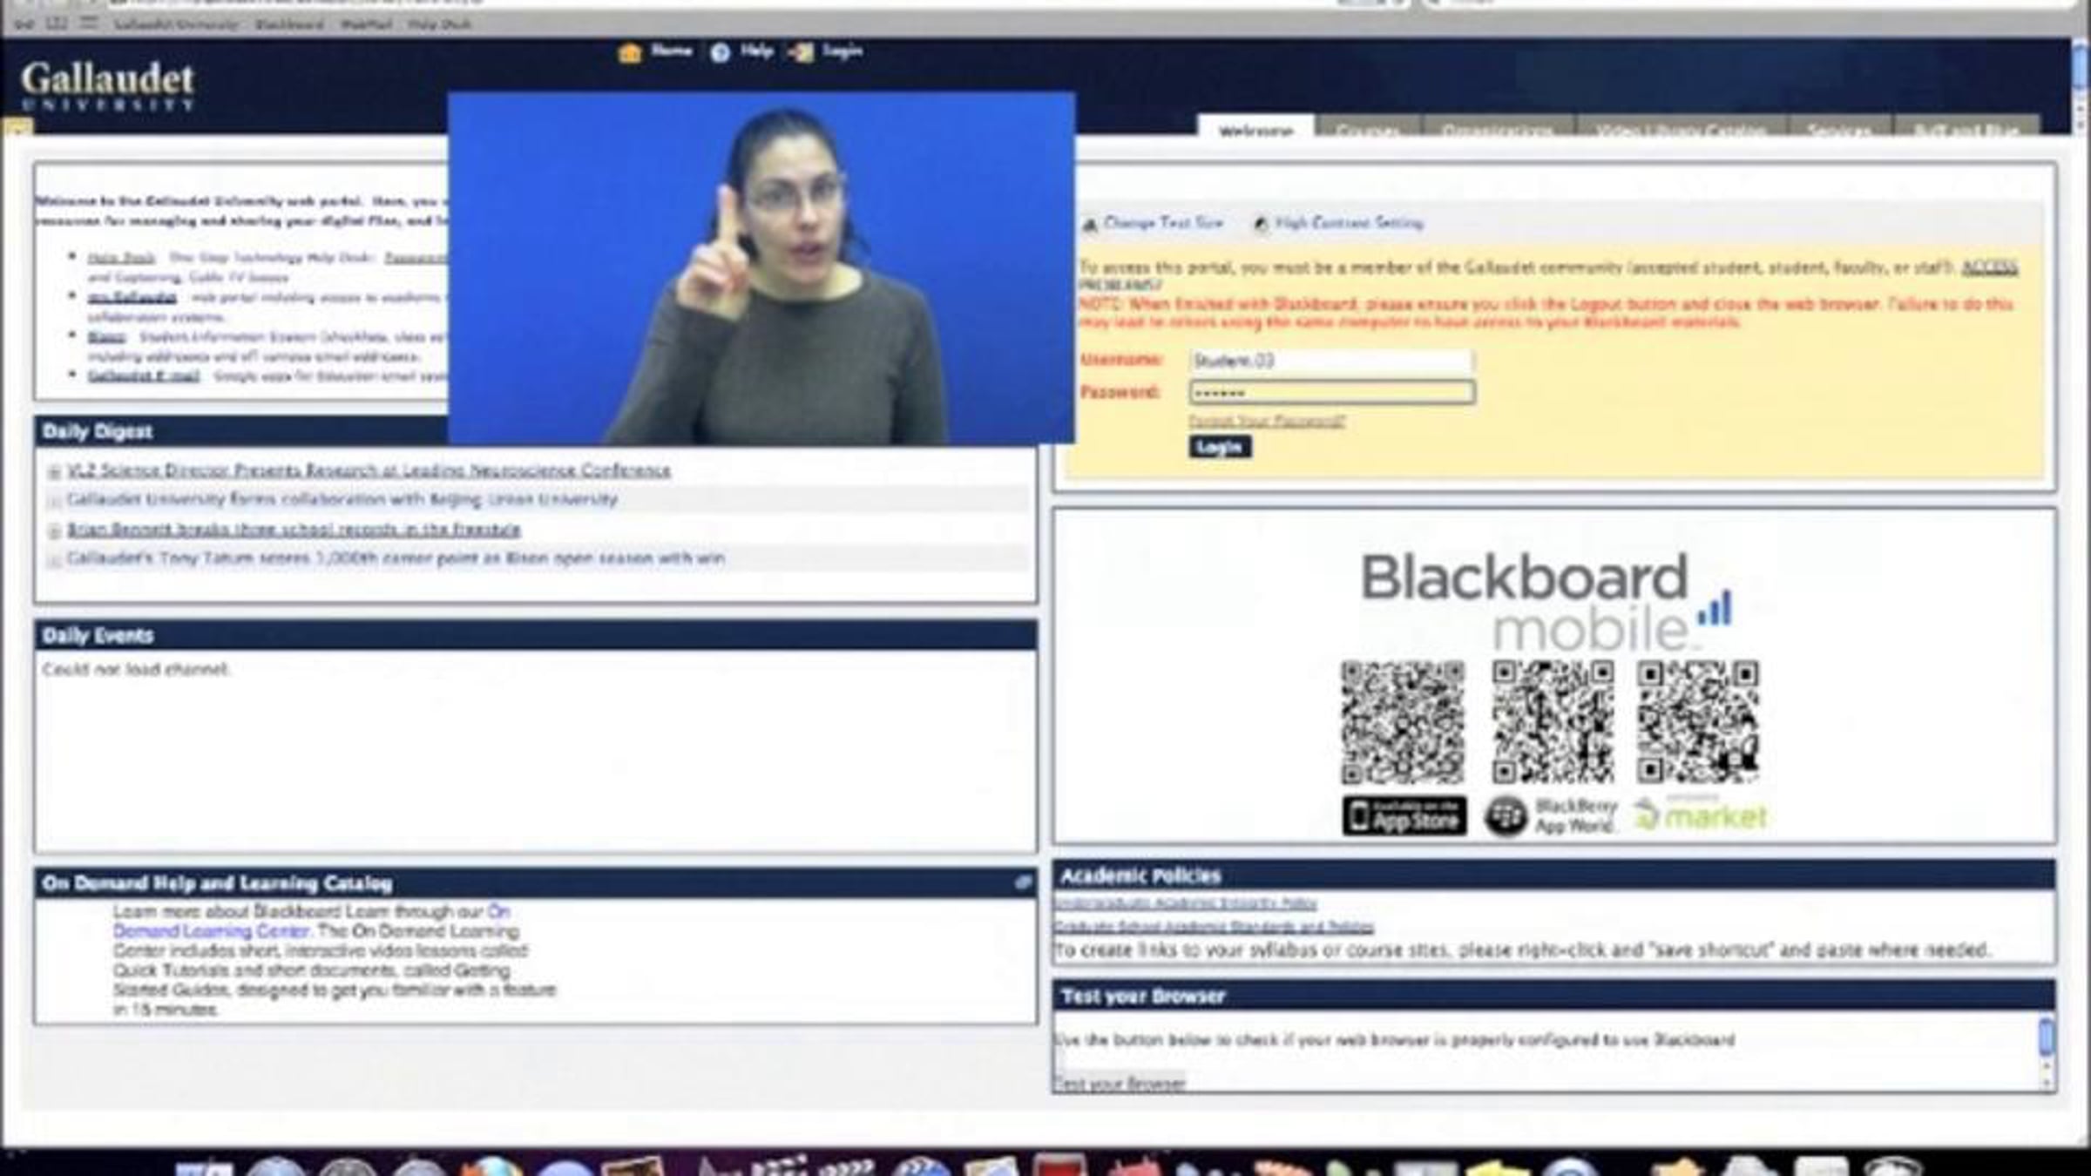Click the High Contrast Setting icon
The width and height of the screenshot is (2091, 1176).
tap(1260, 225)
